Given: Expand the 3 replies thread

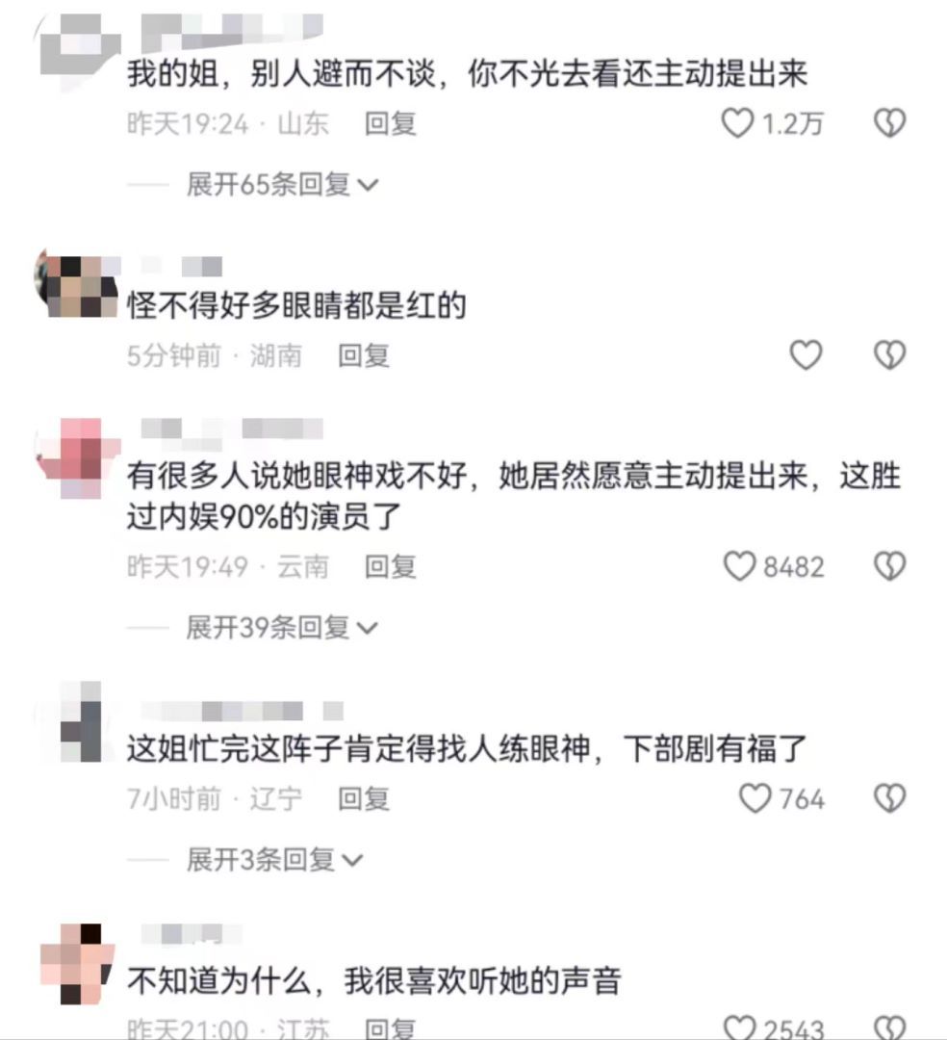Looking at the screenshot, I should pos(274,860).
